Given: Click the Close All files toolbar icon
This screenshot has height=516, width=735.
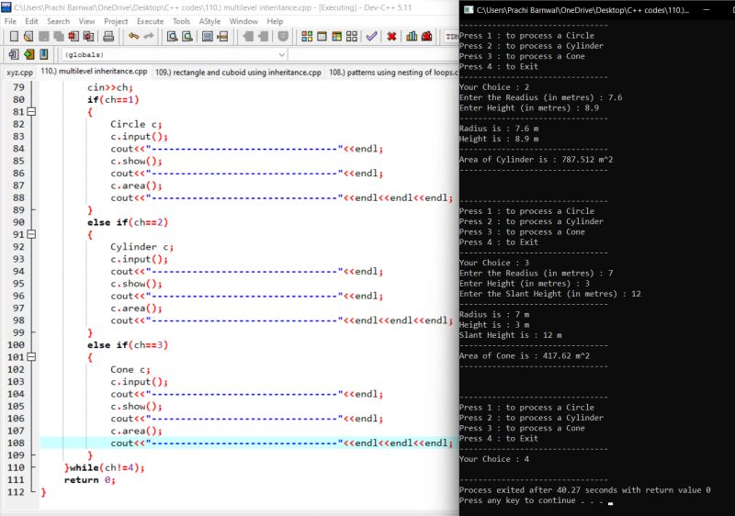Looking at the screenshot, I should 88,37.
